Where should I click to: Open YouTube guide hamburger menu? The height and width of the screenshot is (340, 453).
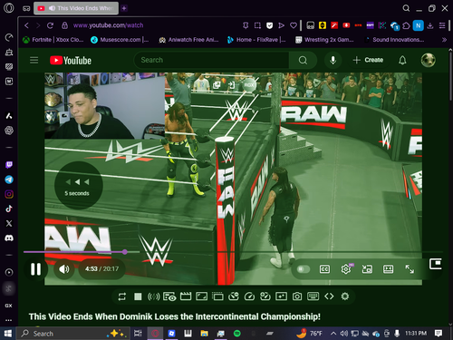pos(34,60)
